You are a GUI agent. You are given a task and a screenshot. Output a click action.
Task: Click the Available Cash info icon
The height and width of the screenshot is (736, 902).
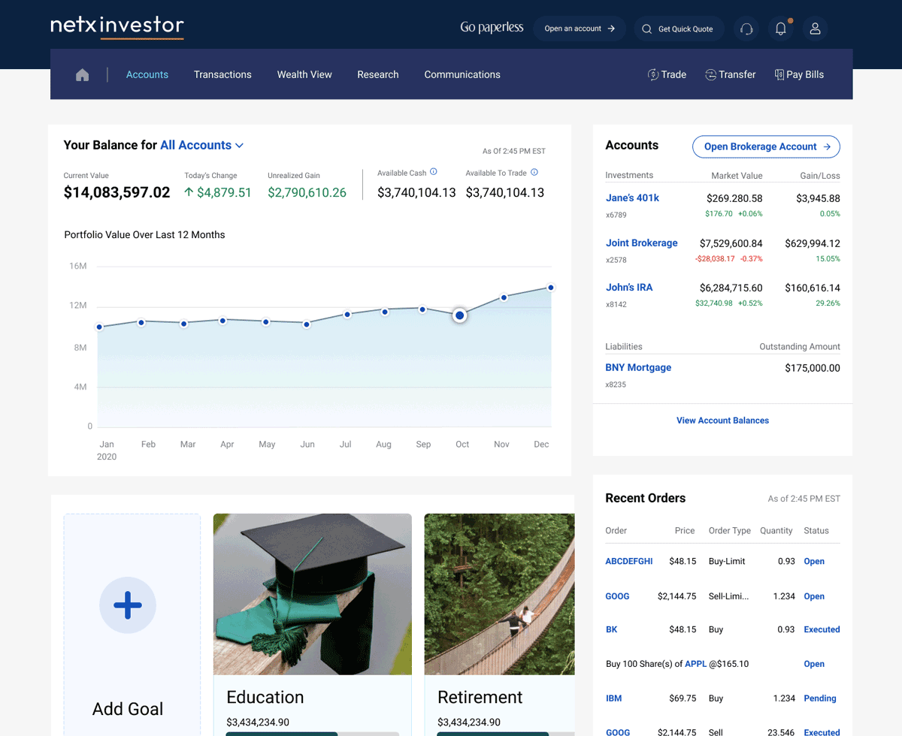point(434,172)
